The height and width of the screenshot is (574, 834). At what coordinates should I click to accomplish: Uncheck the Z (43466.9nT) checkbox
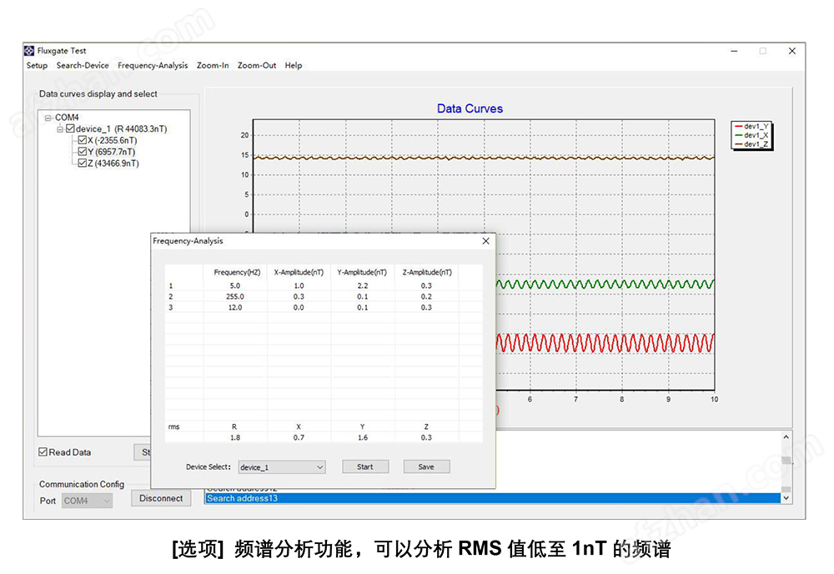click(82, 164)
